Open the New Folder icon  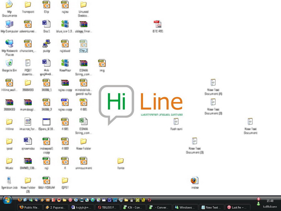(x=83, y=141)
